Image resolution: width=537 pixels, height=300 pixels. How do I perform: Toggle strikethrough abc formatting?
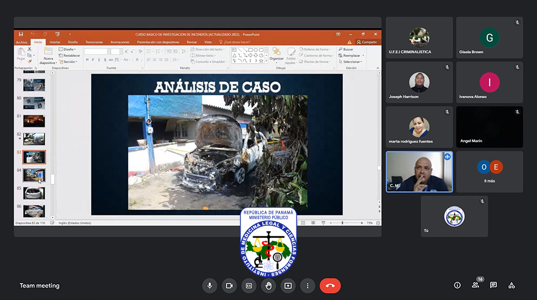click(x=111, y=60)
